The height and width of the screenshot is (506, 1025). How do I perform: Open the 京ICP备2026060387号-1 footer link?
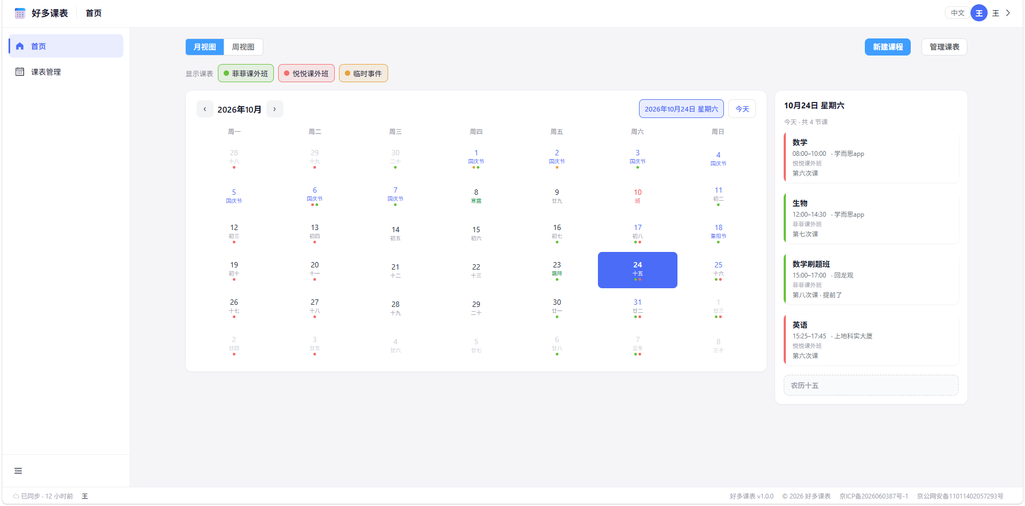click(x=874, y=496)
